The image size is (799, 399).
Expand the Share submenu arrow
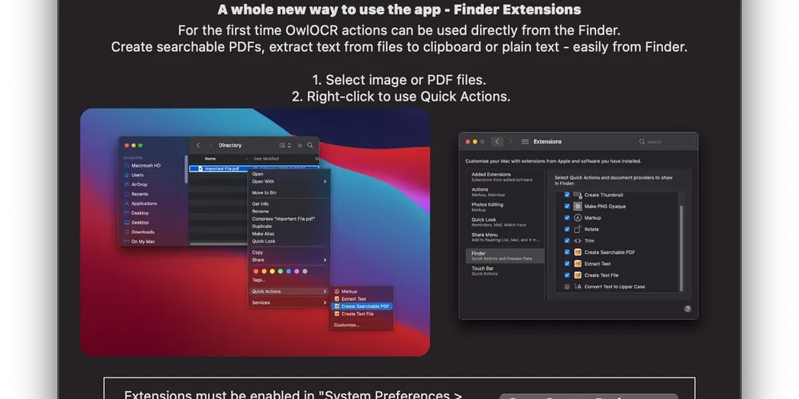pyautogui.click(x=324, y=260)
